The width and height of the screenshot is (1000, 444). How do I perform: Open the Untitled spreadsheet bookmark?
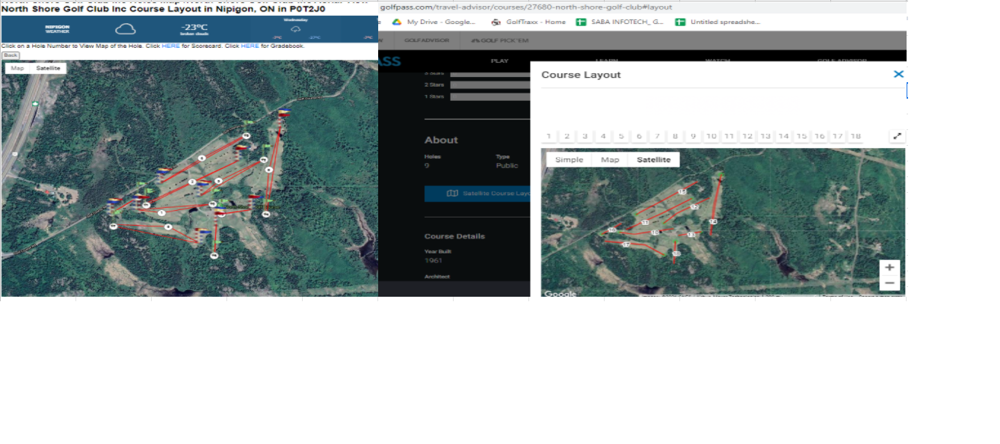pyautogui.click(x=717, y=22)
